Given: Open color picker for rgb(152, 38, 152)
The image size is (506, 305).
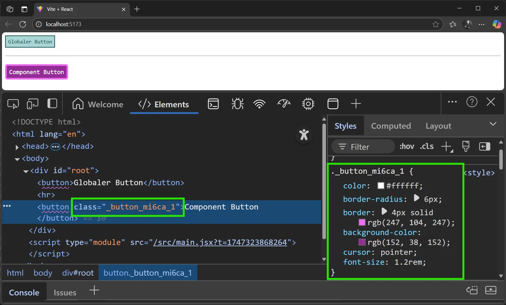Looking at the screenshot, I should [362, 242].
